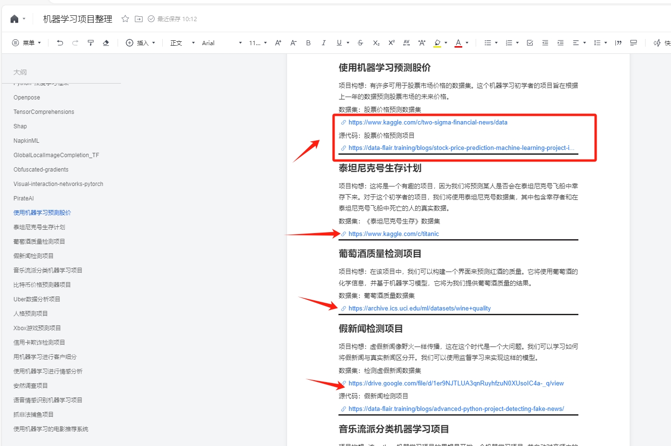Check the last saved 10:12 status
The width and height of the screenshot is (671, 446).
point(172,19)
